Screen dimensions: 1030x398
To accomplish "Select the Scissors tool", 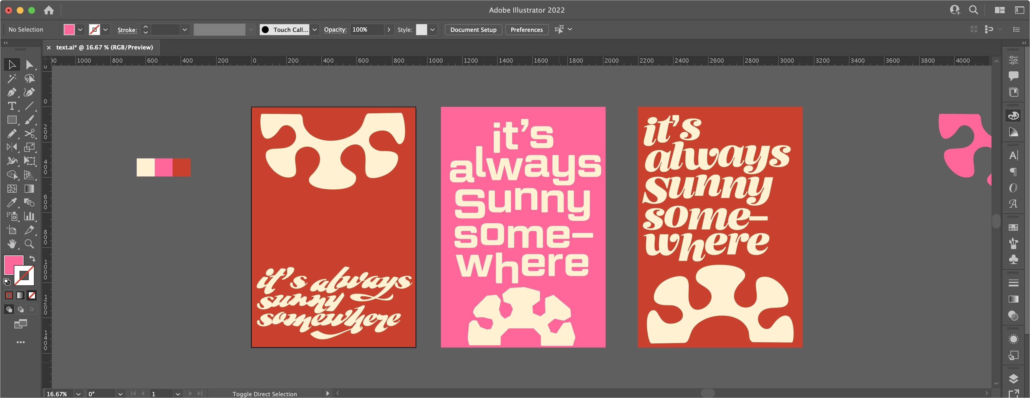I will coord(29,133).
